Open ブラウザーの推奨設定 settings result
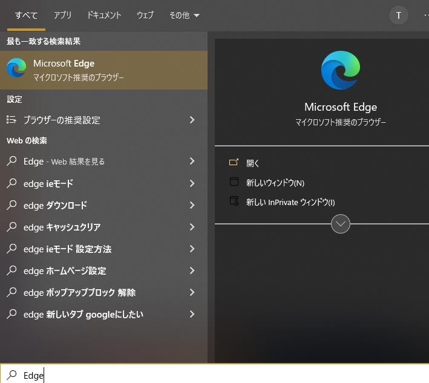 click(x=103, y=120)
